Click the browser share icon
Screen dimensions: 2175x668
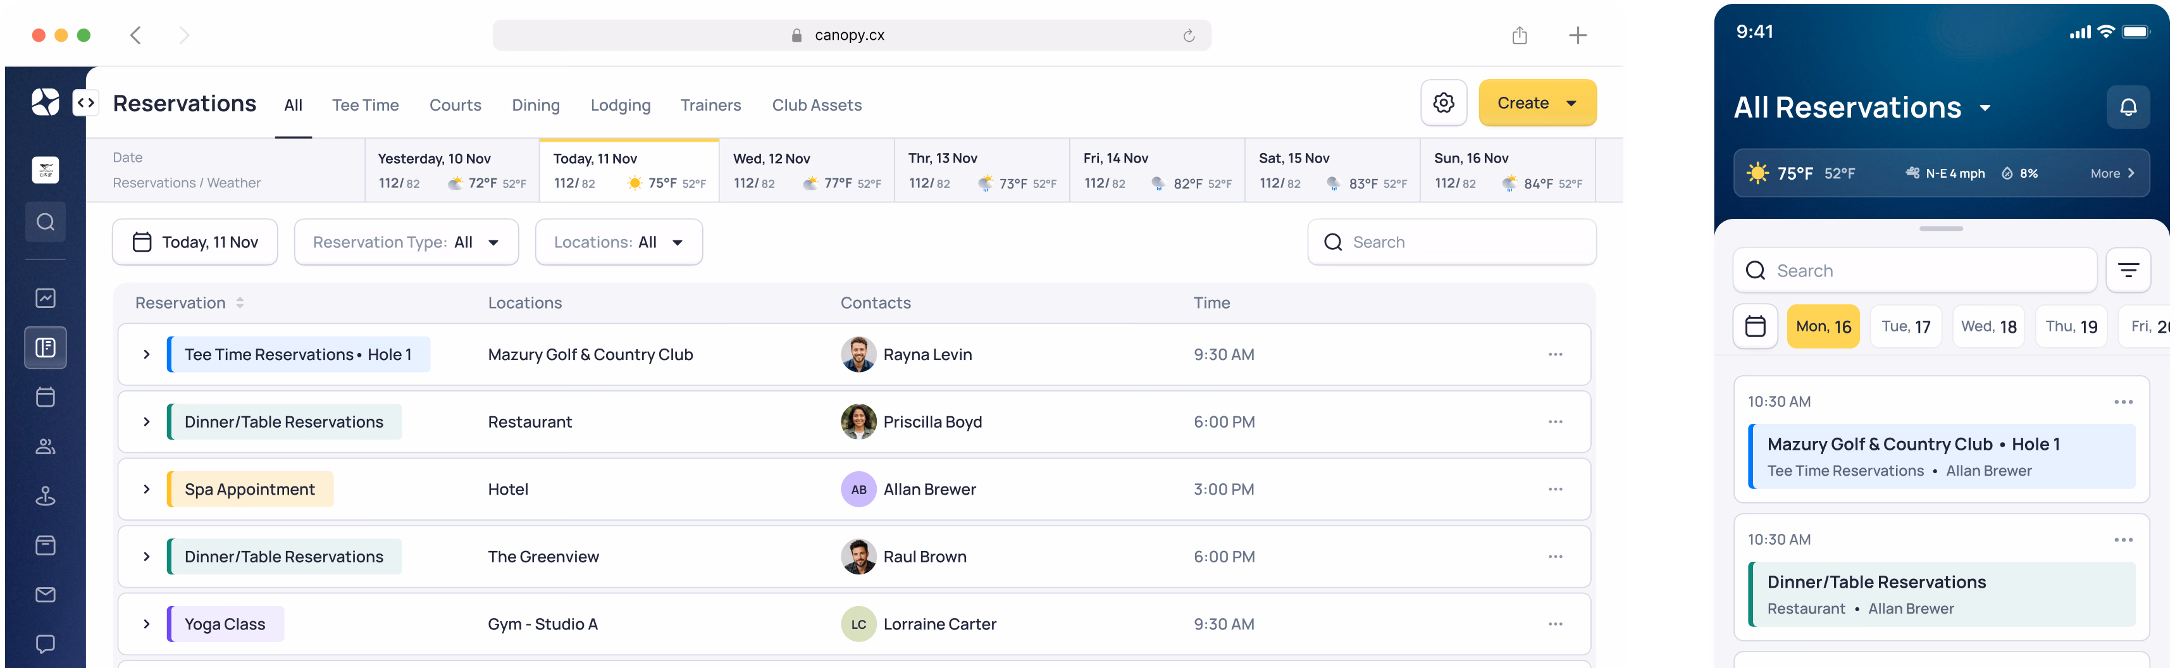click(x=1520, y=35)
